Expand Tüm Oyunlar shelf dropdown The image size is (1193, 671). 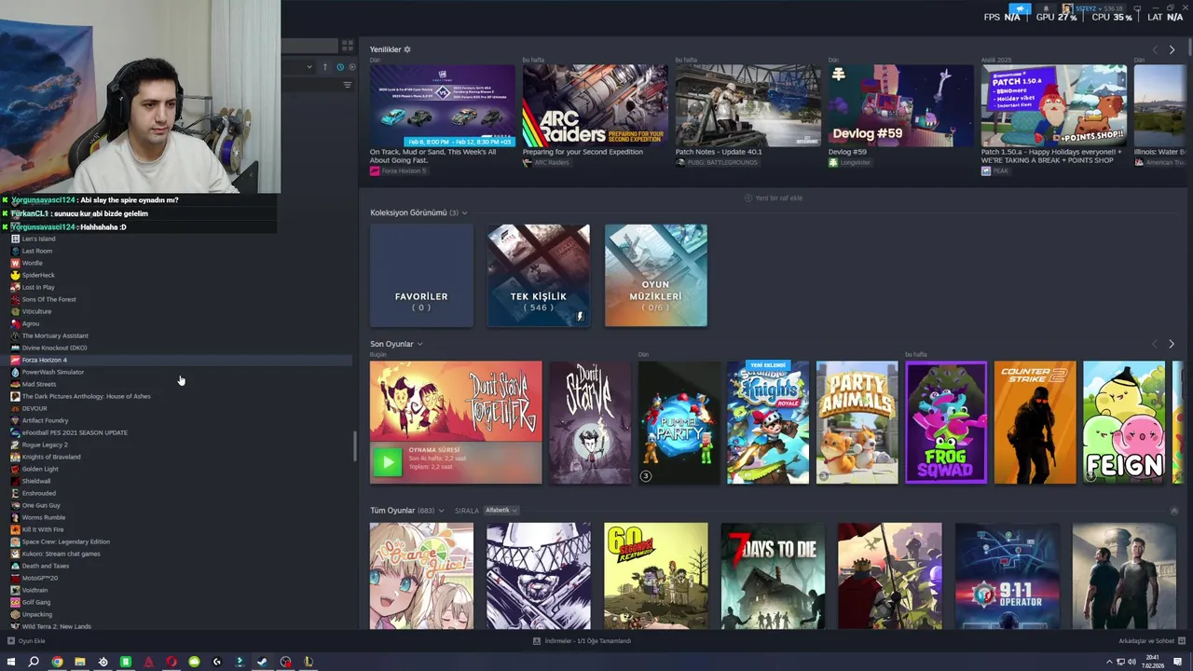(441, 511)
